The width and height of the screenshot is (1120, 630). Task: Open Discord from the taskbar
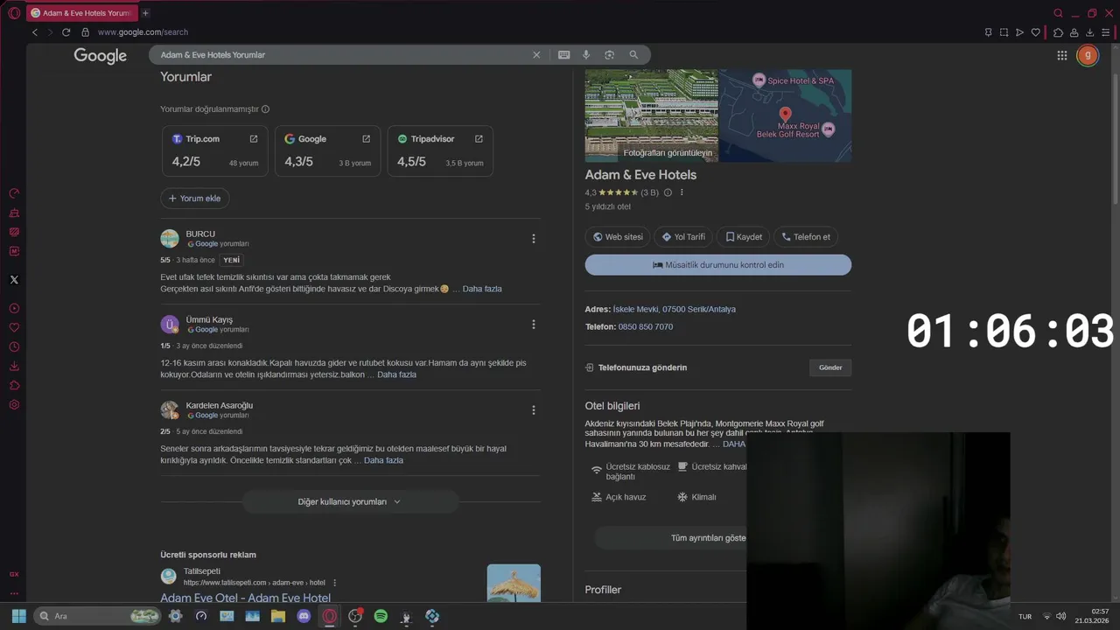[304, 616]
